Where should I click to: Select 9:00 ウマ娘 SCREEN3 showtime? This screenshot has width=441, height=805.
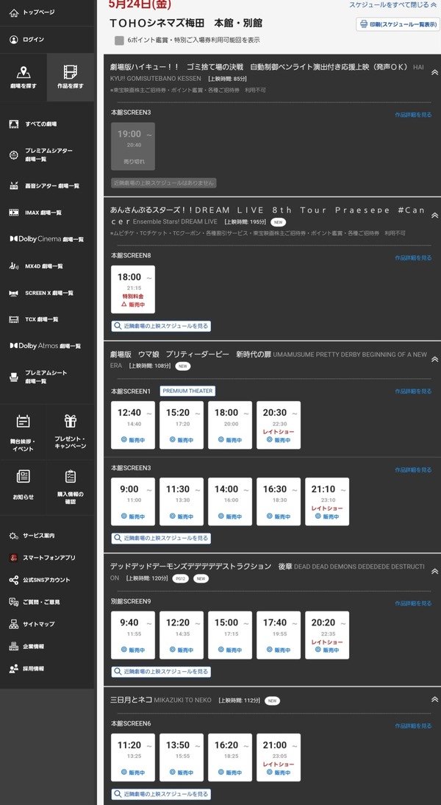tap(133, 502)
